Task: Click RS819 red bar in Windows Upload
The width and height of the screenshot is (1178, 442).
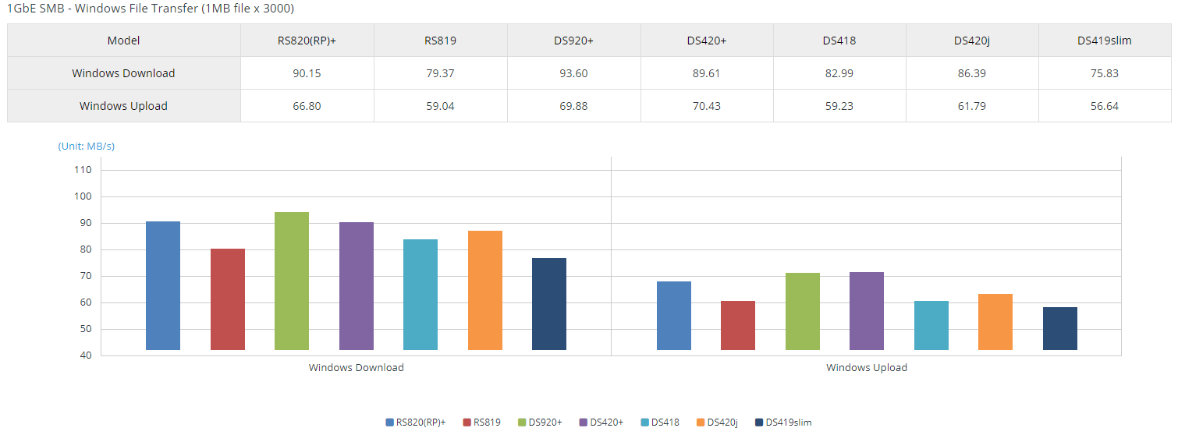Action: pos(738,326)
